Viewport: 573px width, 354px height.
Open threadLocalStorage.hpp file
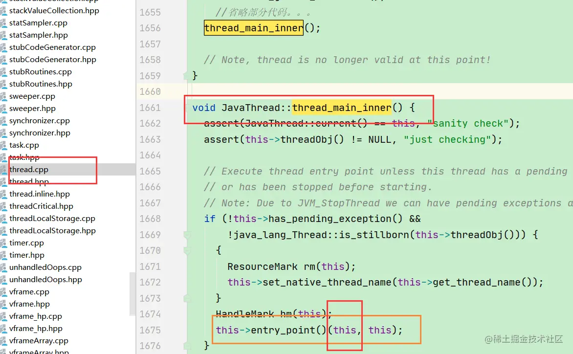pyautogui.click(x=52, y=230)
